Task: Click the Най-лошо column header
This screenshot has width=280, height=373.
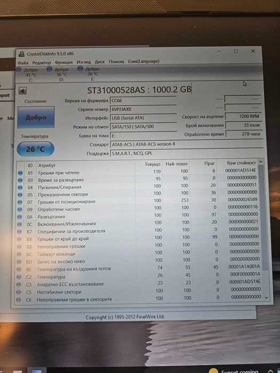Action: pos(176,164)
